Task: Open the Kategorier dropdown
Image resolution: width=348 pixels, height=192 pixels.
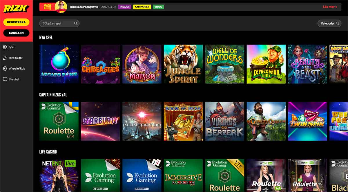Action: coord(329,23)
